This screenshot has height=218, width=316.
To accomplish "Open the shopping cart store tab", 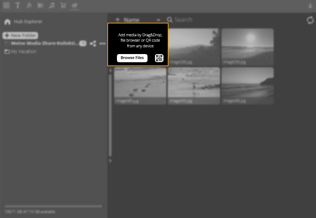I will coord(63,5).
